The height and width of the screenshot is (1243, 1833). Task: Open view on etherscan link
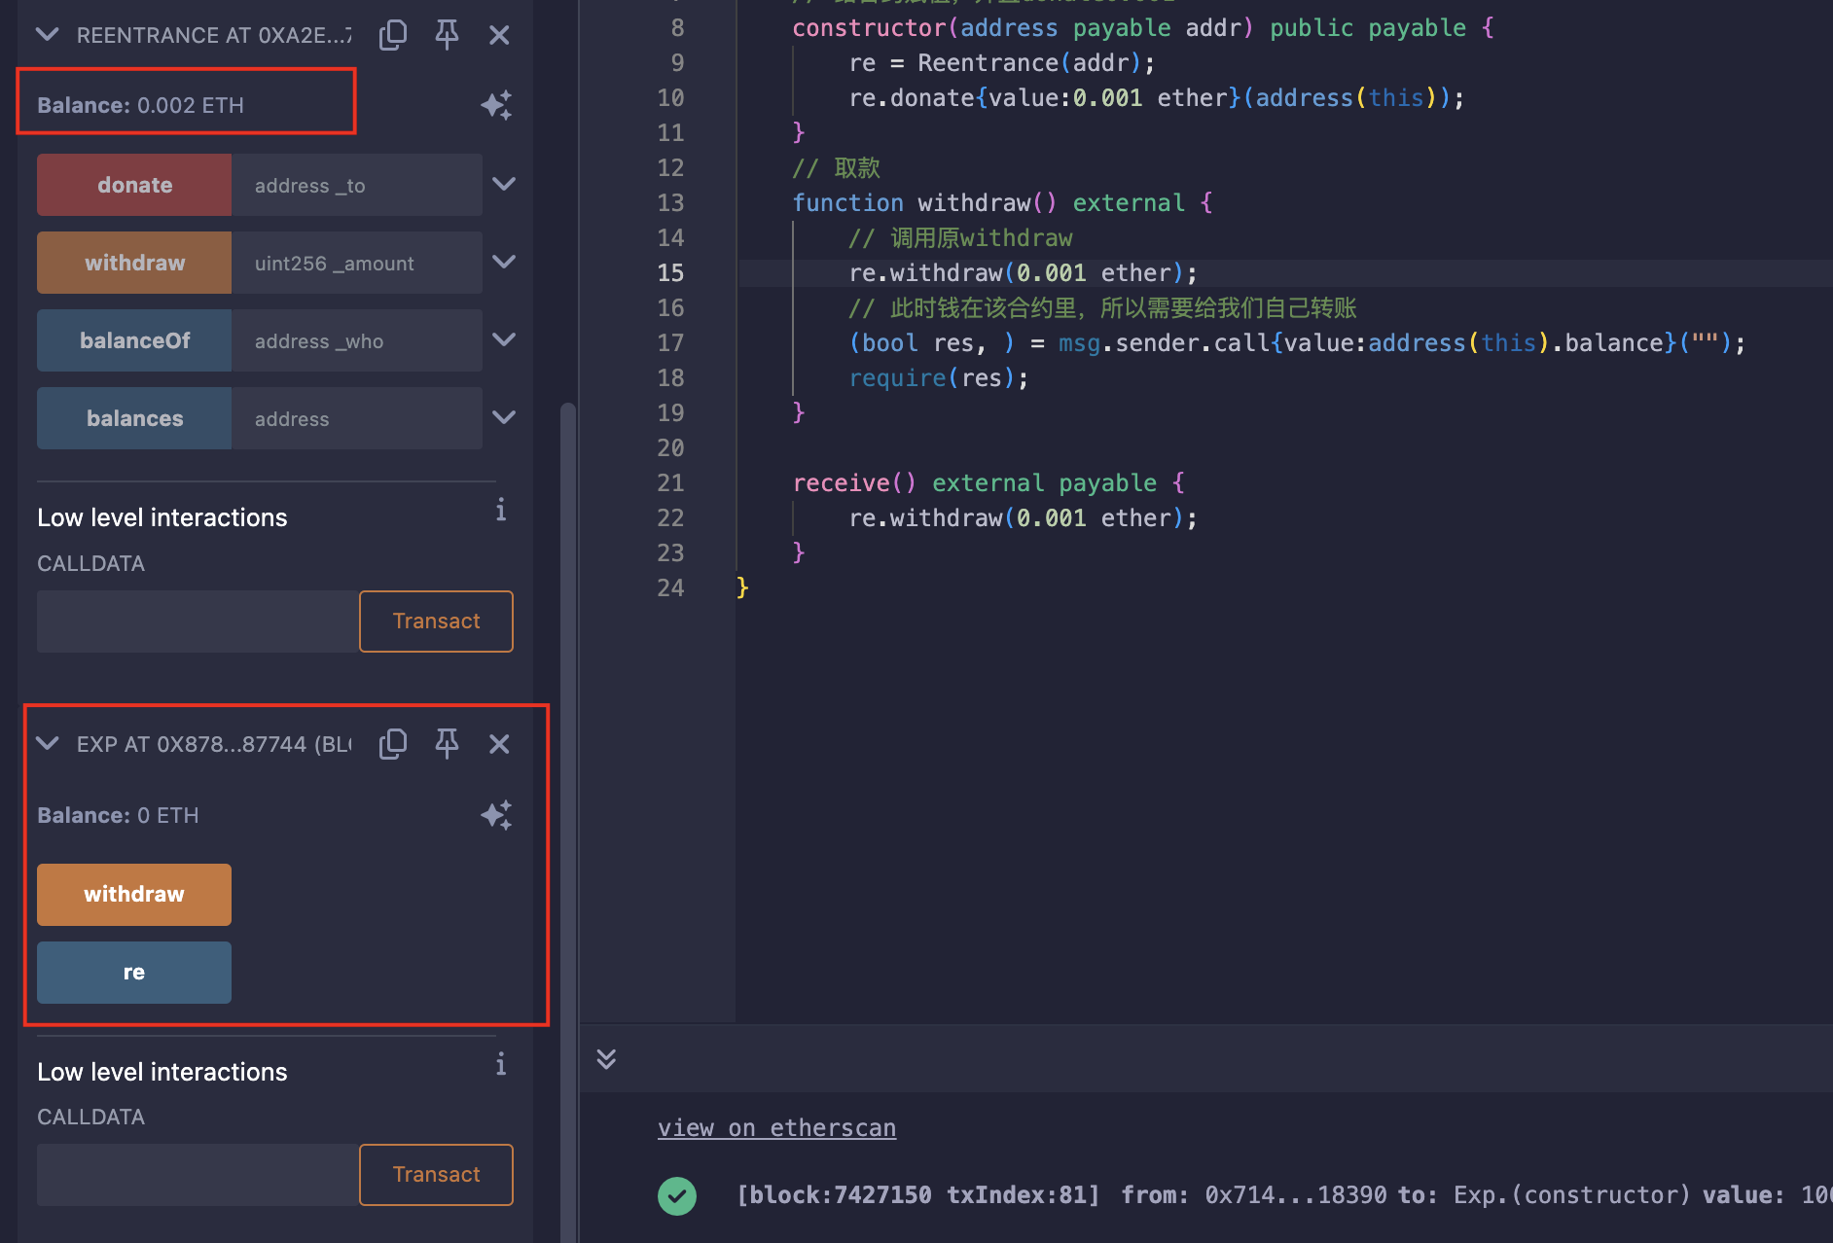click(776, 1128)
